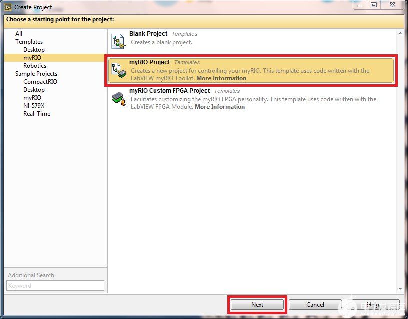
Task: Click the Help button
Action: pos(373,304)
